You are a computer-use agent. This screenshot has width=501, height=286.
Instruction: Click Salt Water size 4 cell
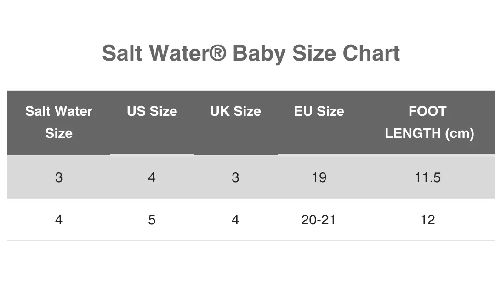click(59, 220)
